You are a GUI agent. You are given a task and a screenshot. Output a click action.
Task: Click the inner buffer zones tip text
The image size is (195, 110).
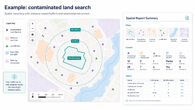point(14,86)
